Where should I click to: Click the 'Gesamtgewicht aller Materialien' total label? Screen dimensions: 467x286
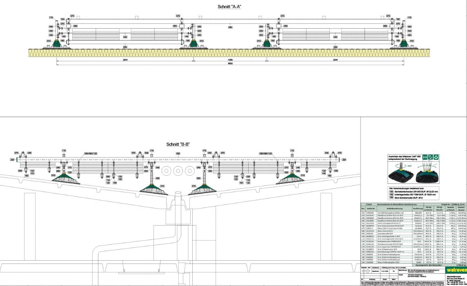click(x=429, y=265)
